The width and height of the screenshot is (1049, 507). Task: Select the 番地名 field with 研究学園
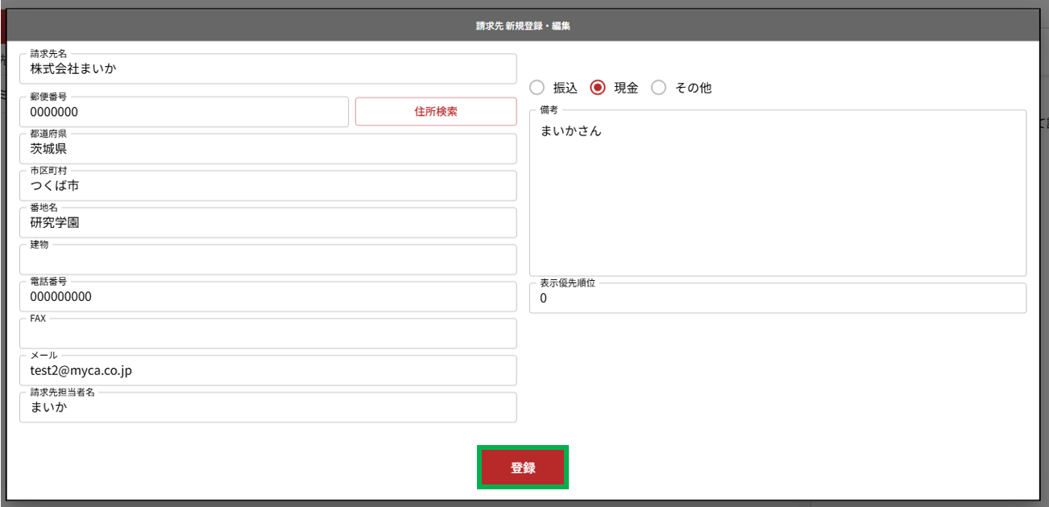pos(267,224)
